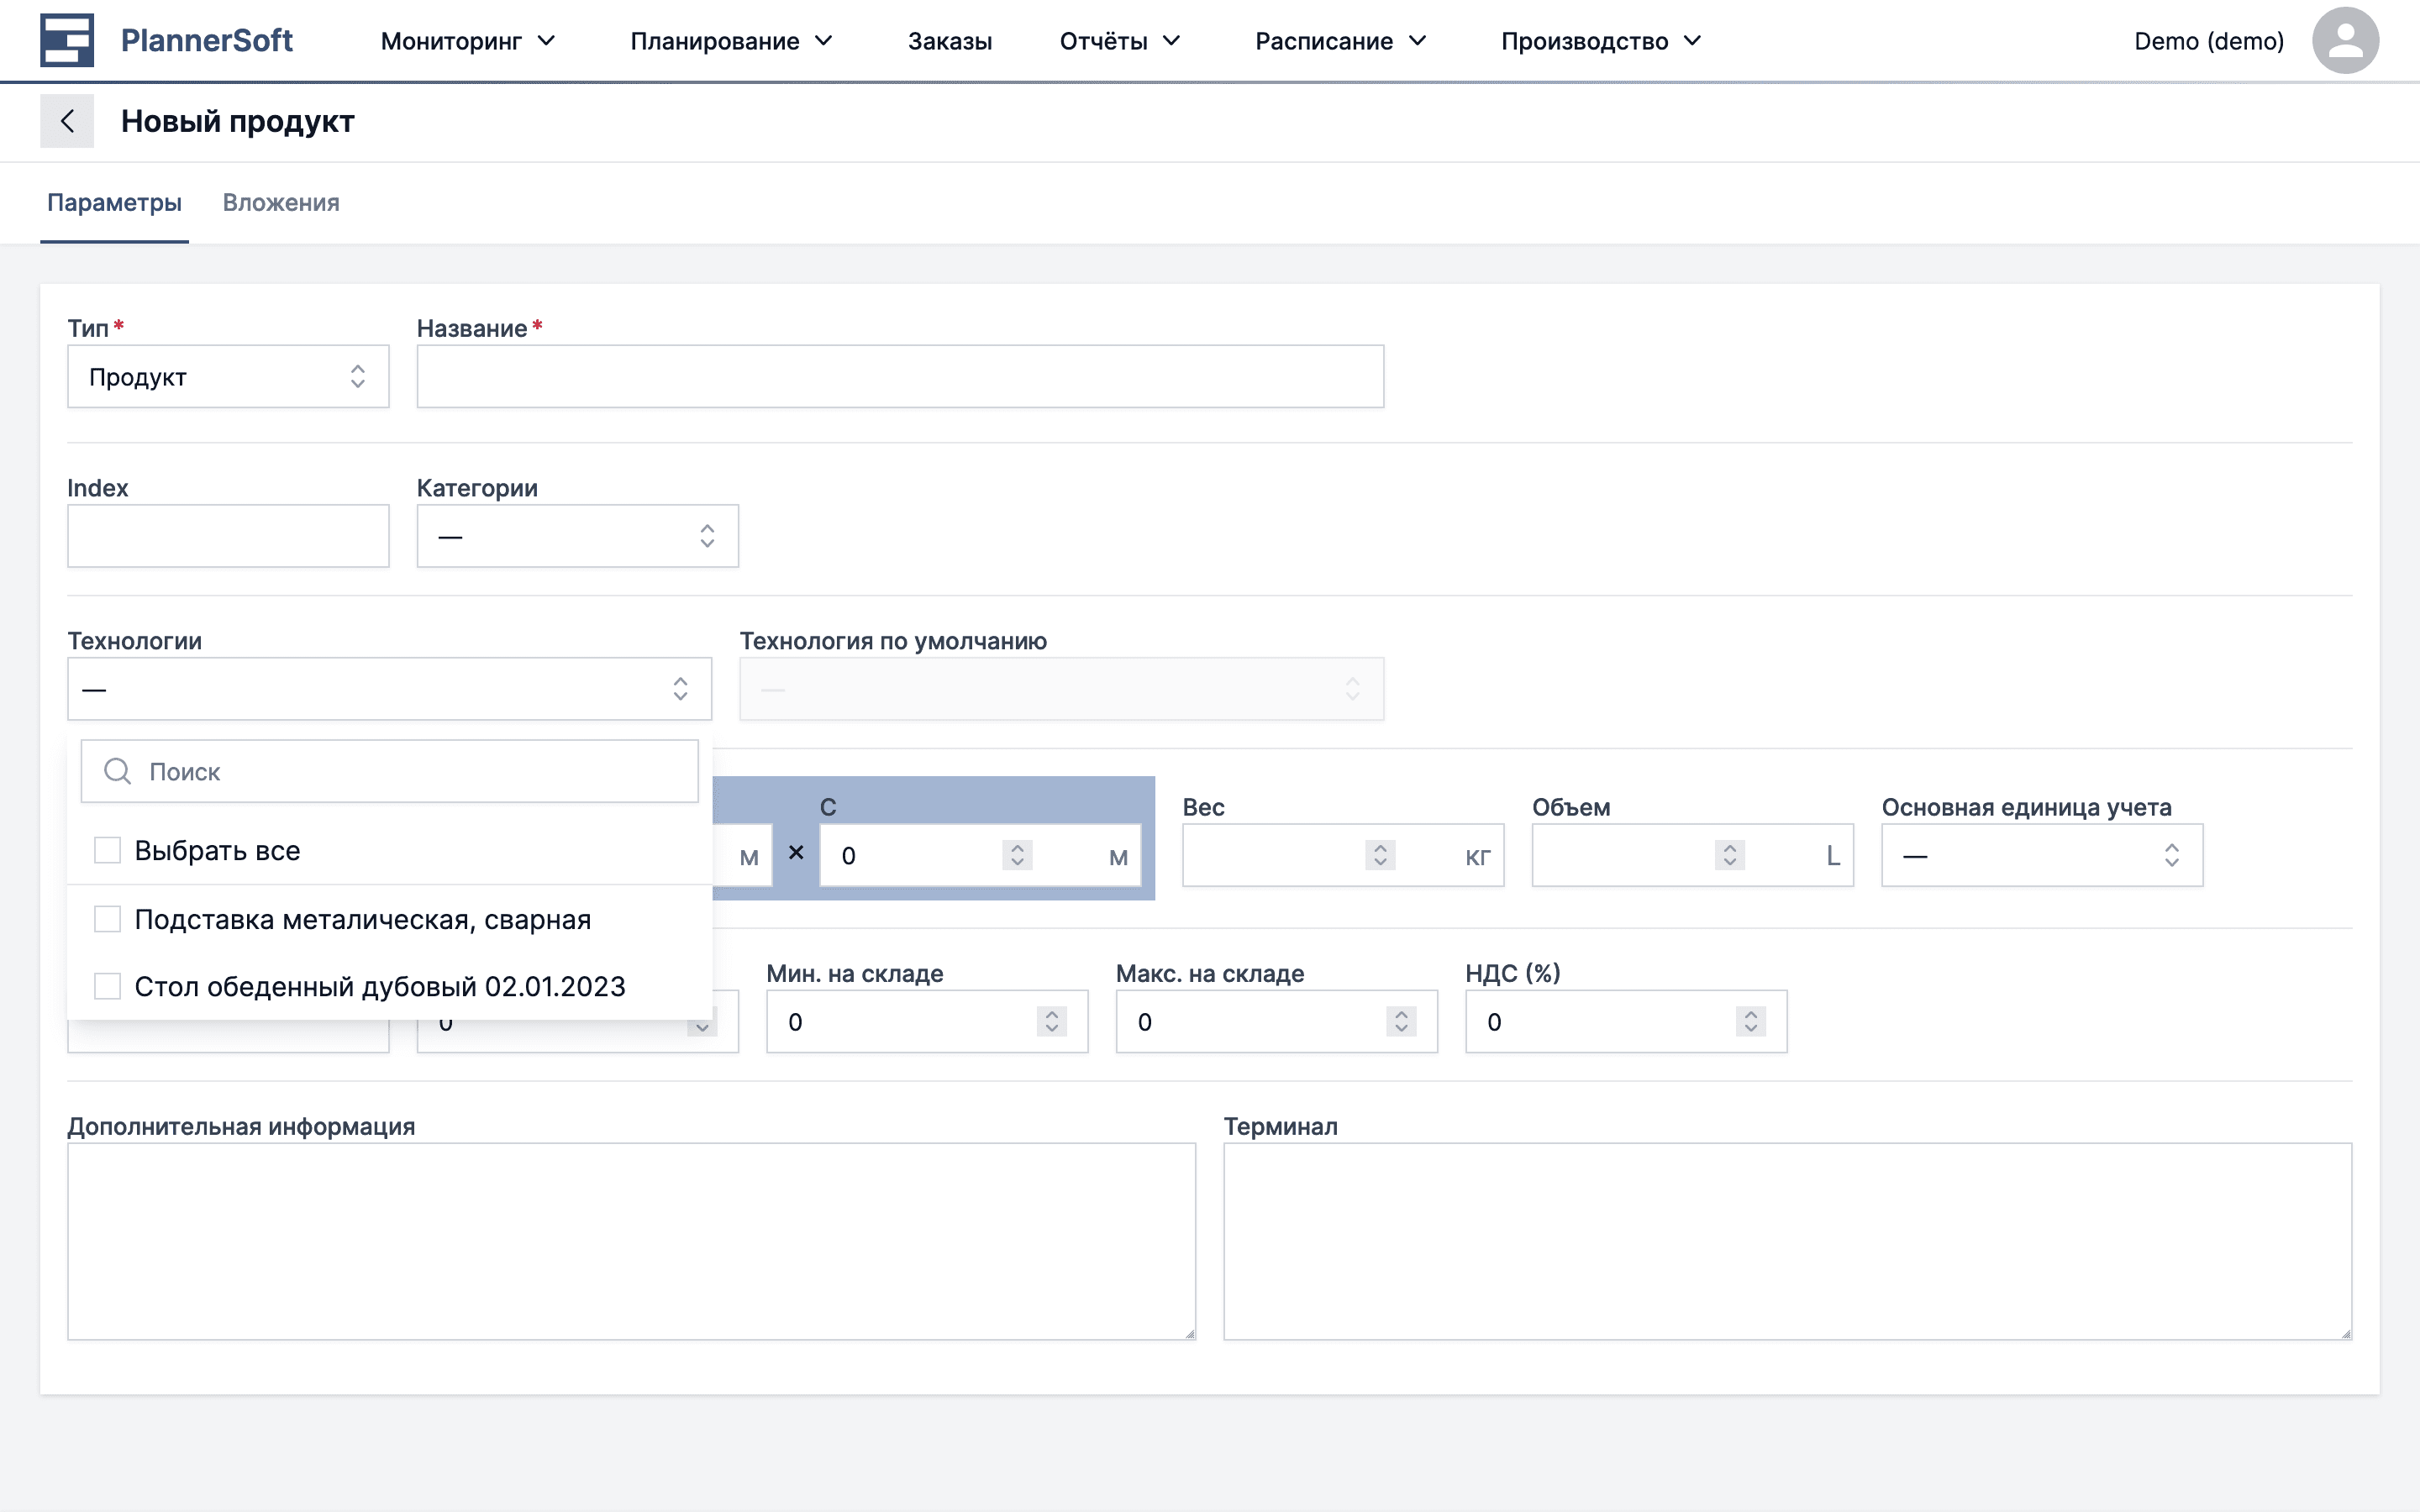
Task: Expand the Категории dropdown
Action: [x=577, y=537]
